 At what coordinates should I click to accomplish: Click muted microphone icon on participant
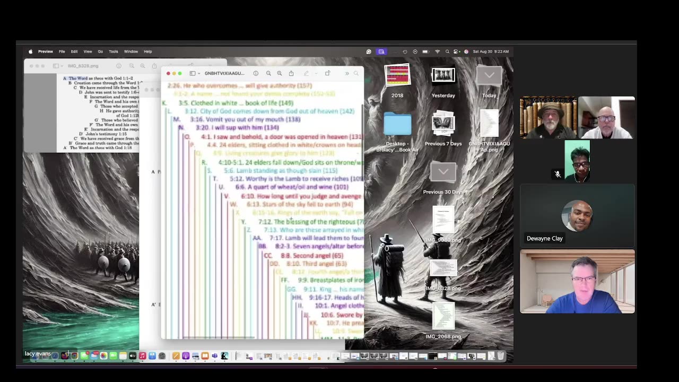coord(558,174)
